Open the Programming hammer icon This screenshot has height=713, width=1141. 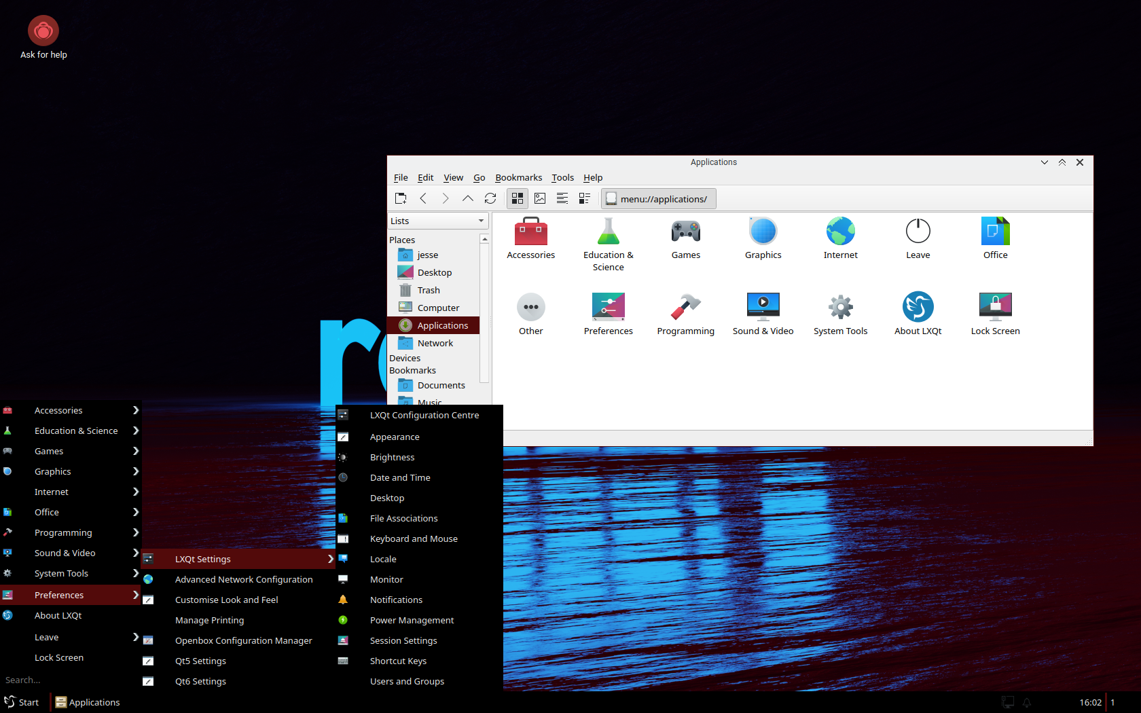(x=686, y=308)
